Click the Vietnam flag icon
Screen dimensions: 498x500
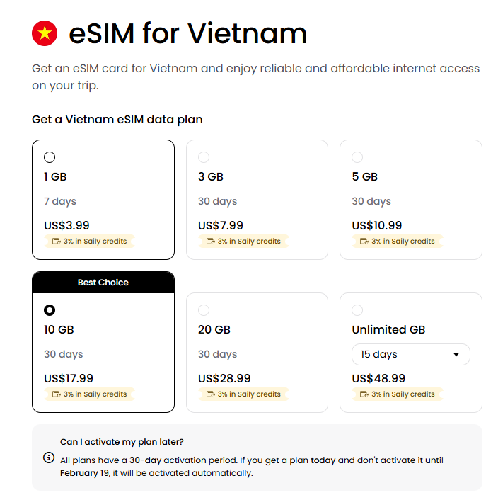pyautogui.click(x=45, y=33)
